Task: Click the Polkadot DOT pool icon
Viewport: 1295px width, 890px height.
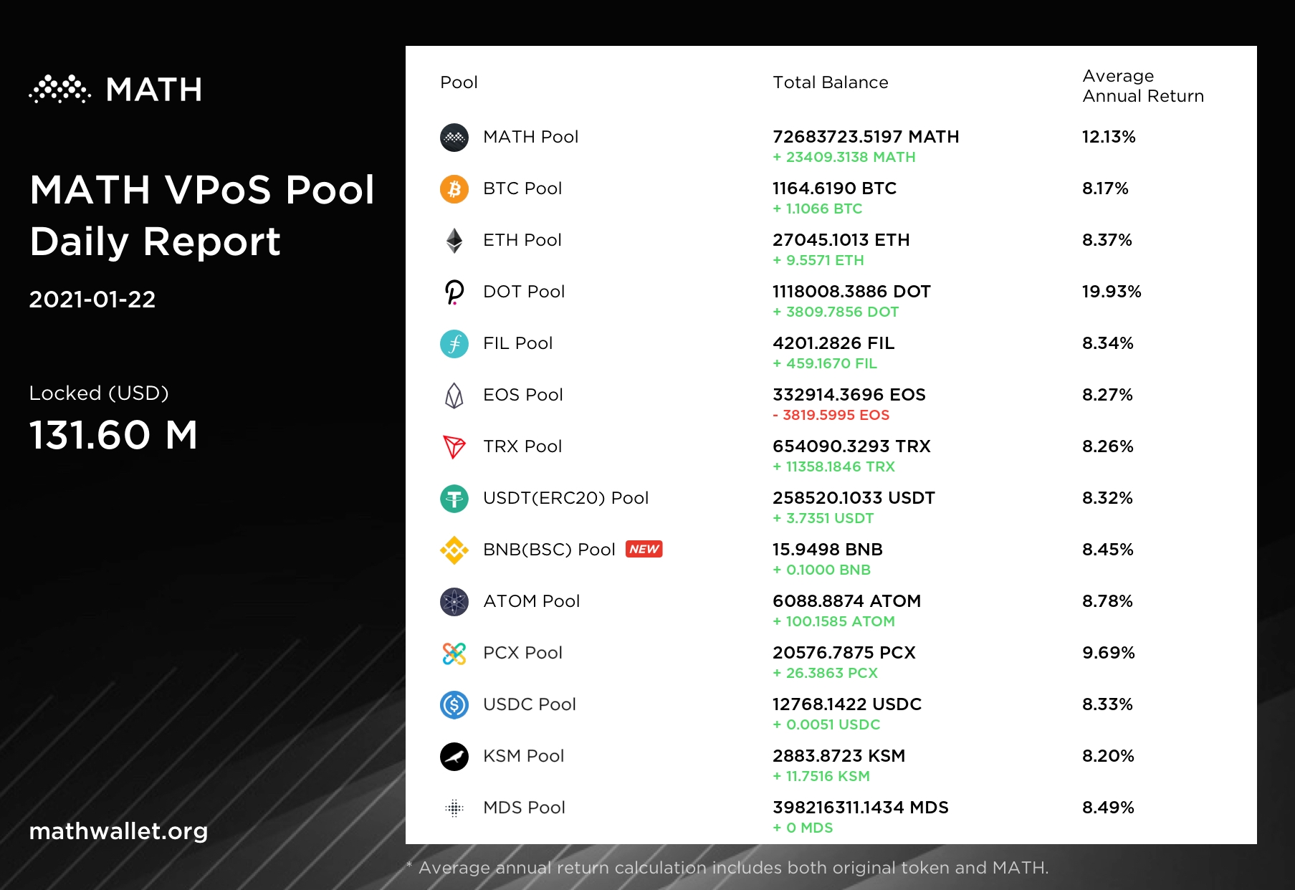Action: click(x=454, y=292)
